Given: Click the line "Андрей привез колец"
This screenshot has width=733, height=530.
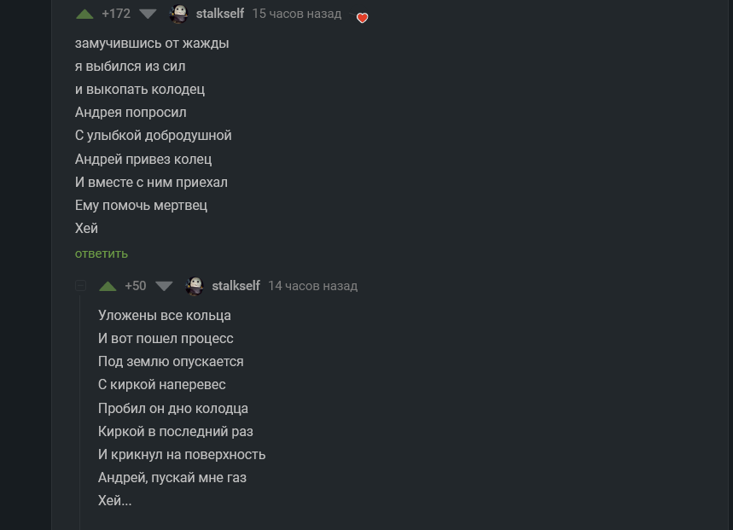Looking at the screenshot, I should (x=143, y=159).
